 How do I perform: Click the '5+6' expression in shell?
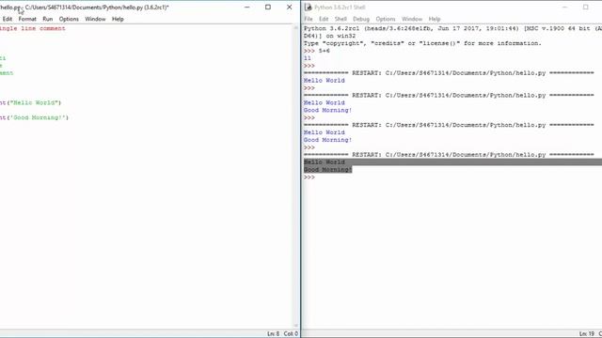(324, 51)
